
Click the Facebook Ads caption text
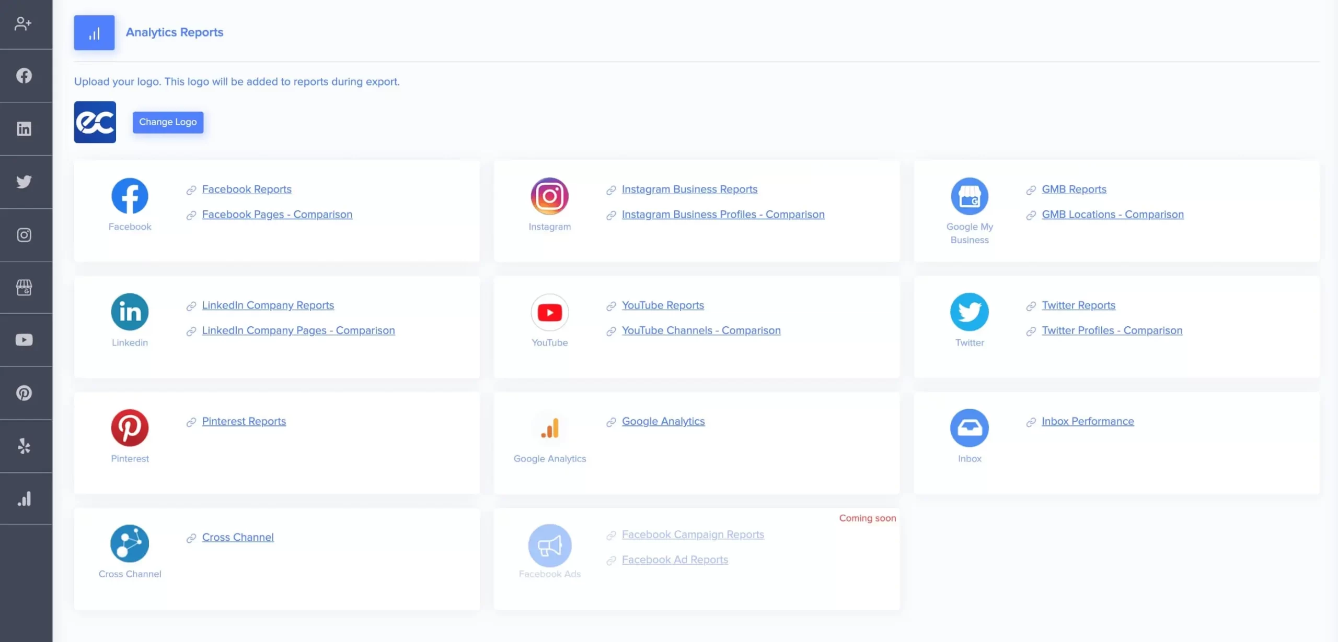click(549, 574)
